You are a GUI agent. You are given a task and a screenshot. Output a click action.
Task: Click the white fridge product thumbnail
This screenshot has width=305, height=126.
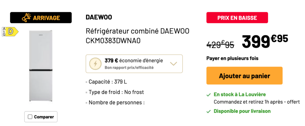[x=41, y=66]
